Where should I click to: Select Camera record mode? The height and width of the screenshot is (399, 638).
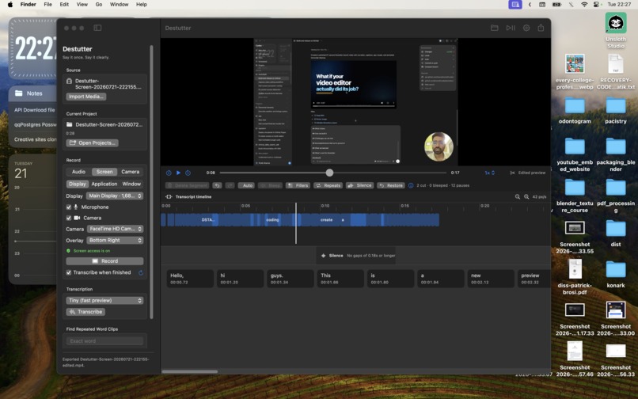130,172
